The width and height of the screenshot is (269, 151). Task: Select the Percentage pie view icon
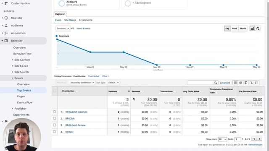(x=240, y=83)
